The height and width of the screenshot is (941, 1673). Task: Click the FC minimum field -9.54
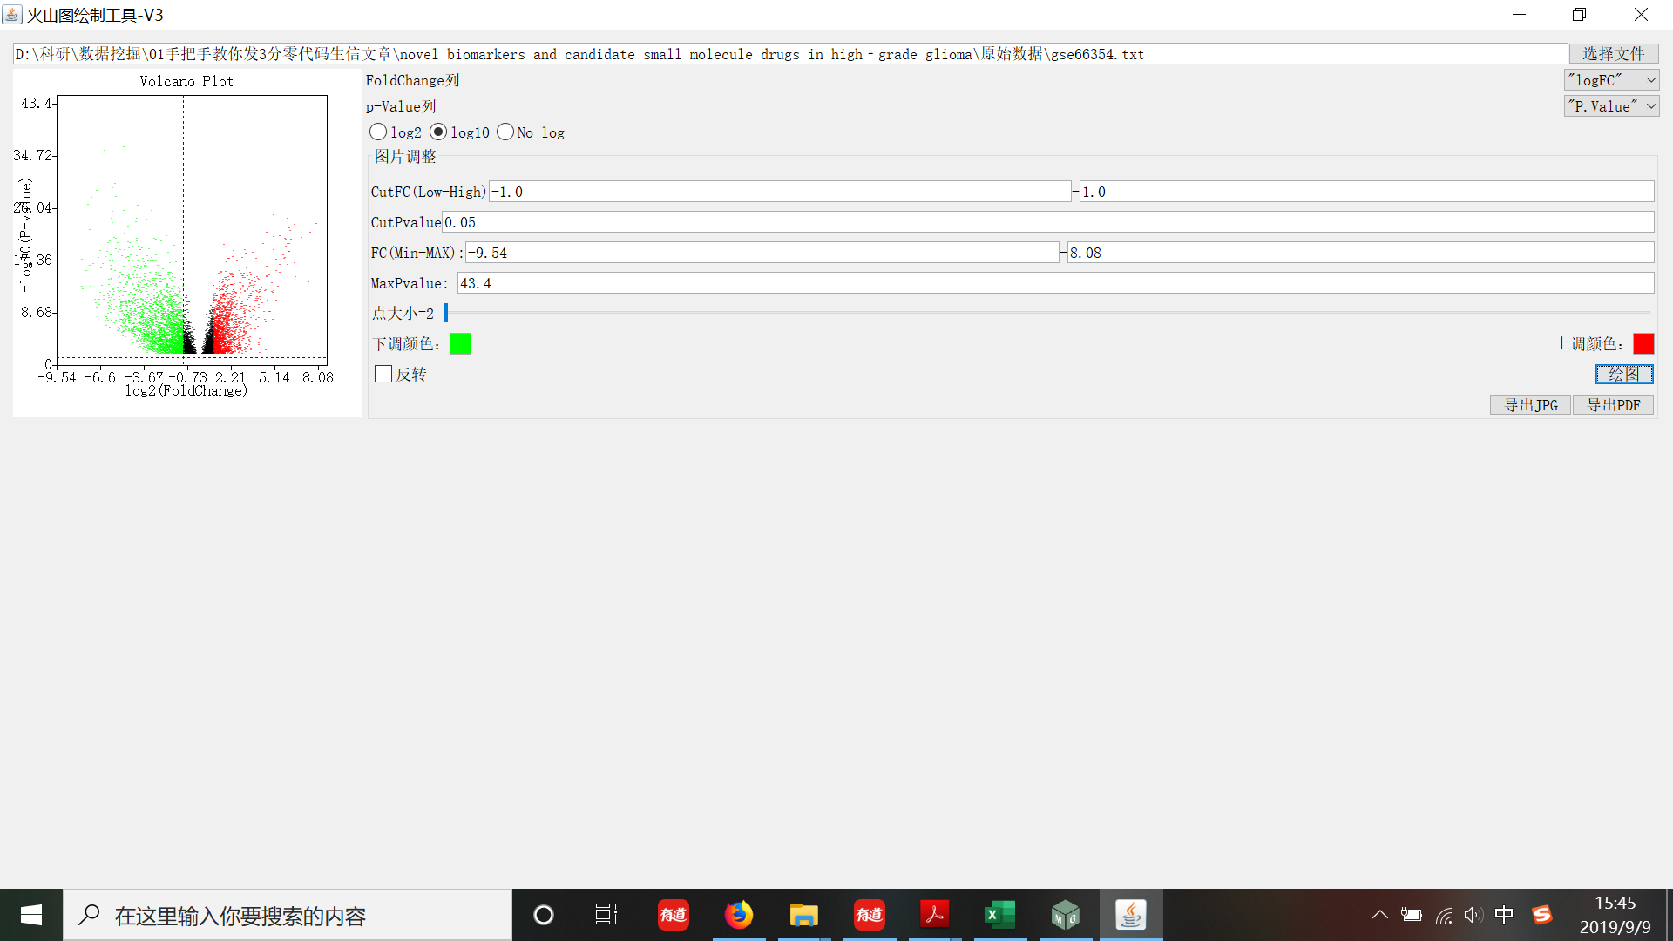762,253
